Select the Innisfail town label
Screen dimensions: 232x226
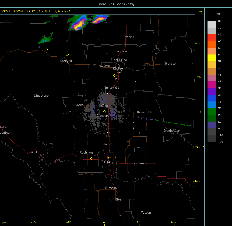coord(112,88)
